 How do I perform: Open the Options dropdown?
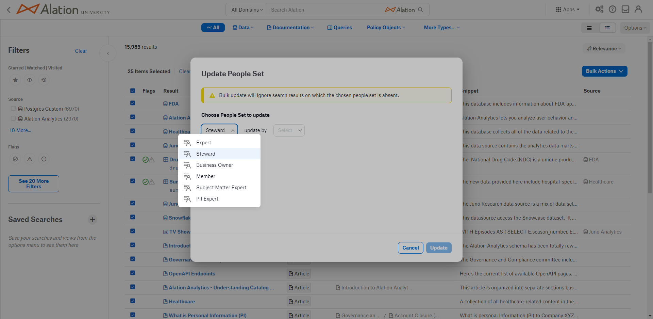635,28
